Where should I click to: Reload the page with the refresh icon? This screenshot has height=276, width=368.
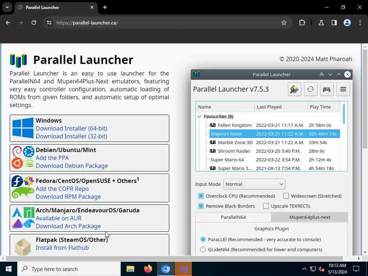pos(34,23)
